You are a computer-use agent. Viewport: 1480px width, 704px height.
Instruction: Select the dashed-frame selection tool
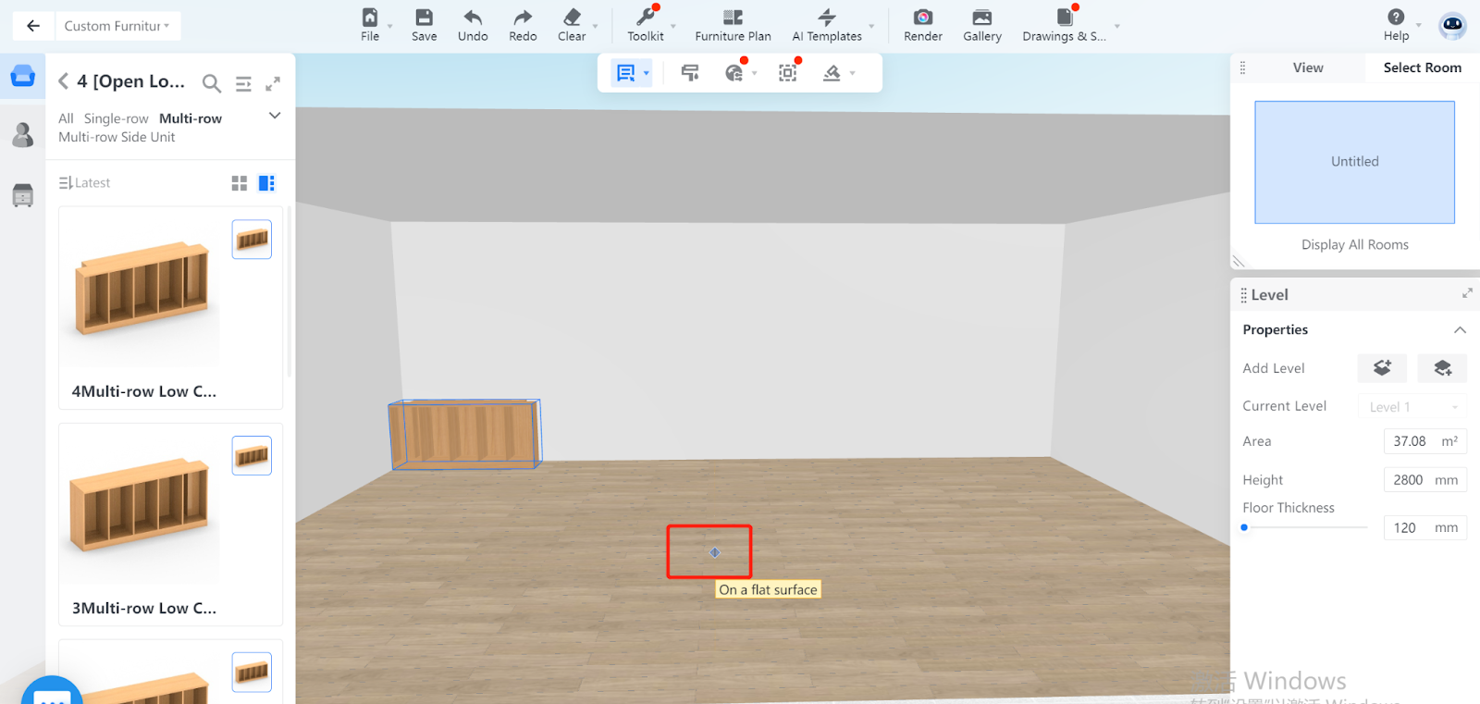(787, 73)
